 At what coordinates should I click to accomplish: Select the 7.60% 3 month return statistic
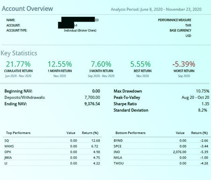(x=101, y=64)
